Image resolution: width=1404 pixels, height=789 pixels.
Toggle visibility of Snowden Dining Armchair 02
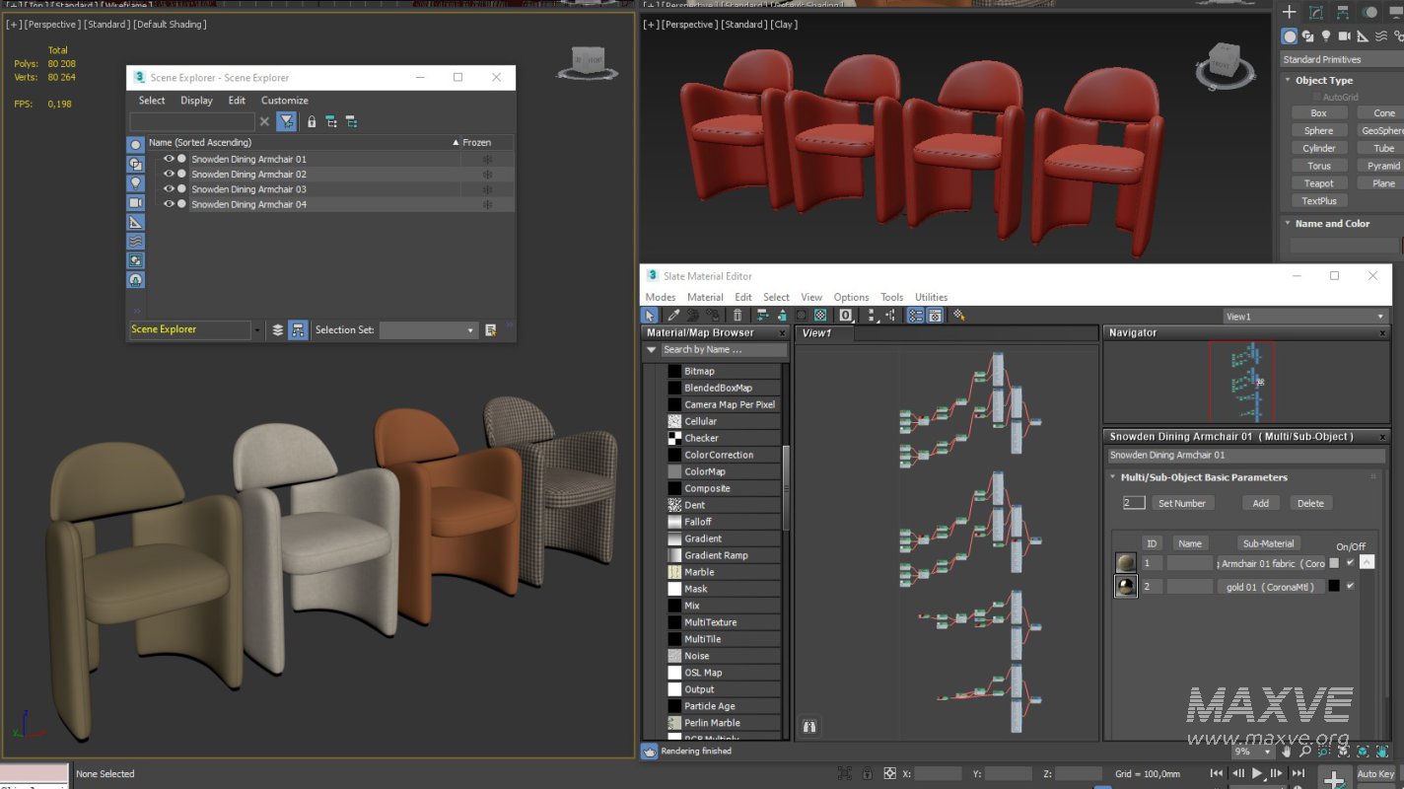[x=169, y=175]
